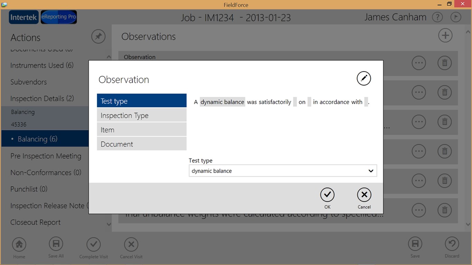
Task: Click the Save All icon
Action: click(56, 244)
